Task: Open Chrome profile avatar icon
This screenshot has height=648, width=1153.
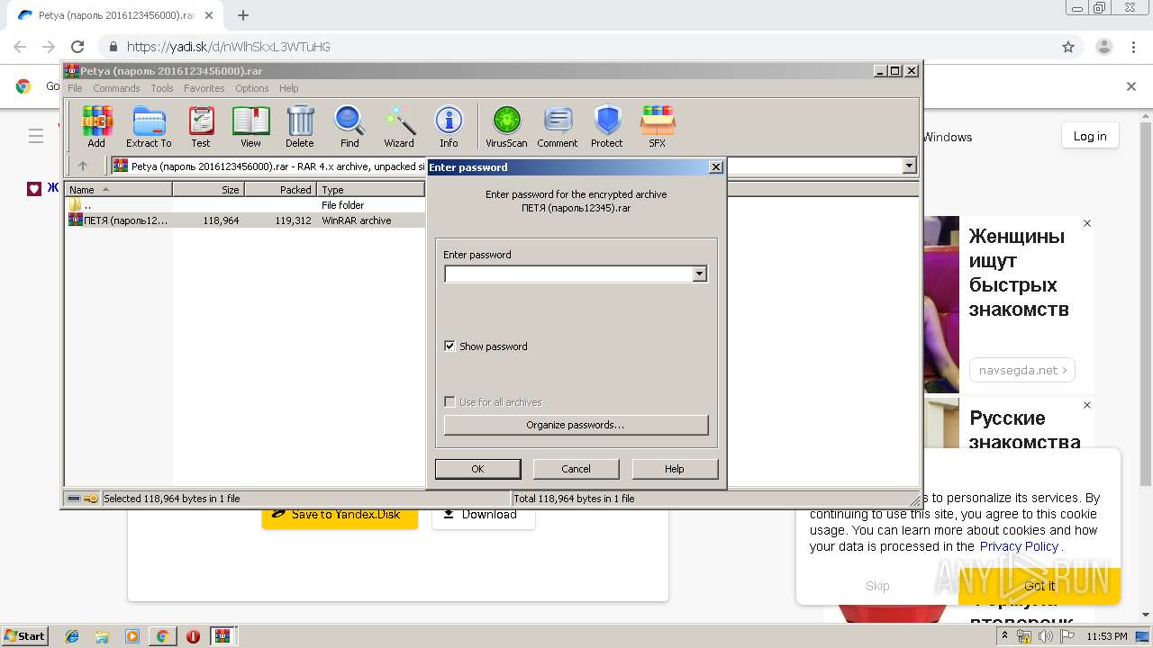Action: (1104, 47)
